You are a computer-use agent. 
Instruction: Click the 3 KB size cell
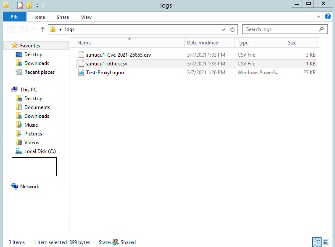click(x=311, y=55)
